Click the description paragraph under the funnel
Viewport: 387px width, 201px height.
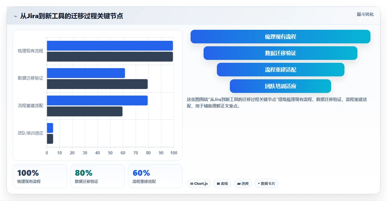(277, 103)
